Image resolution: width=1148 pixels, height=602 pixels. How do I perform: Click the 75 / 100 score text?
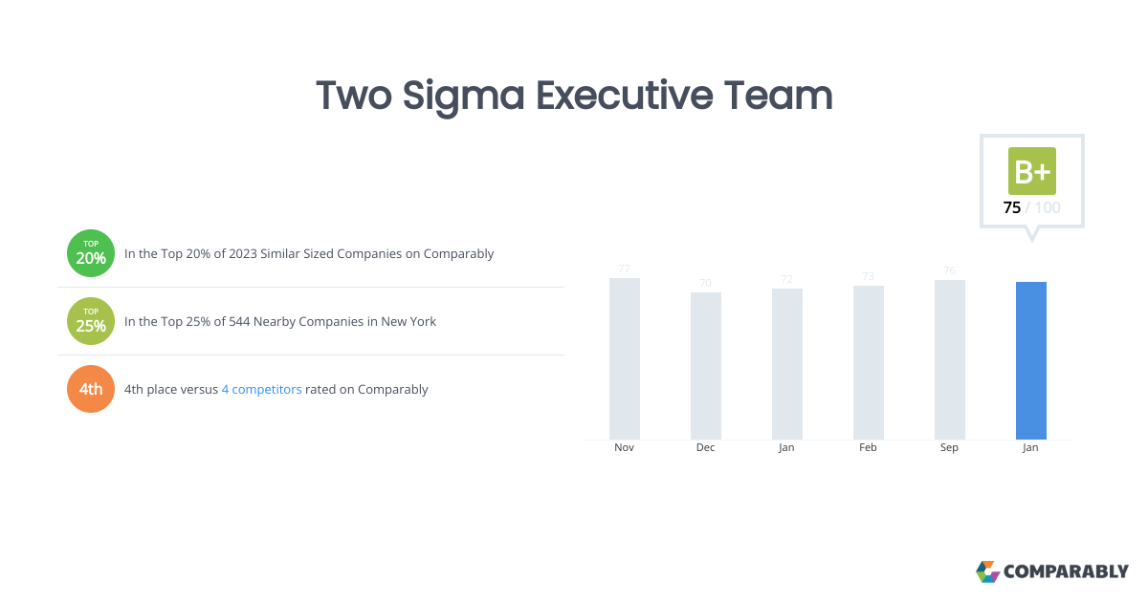1031,207
